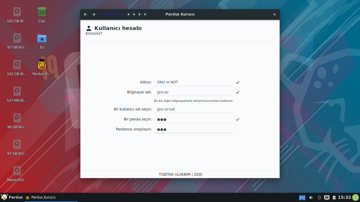The width and height of the screenshot is (360, 202).
Task: Focus the Parolanızı onaylayın confirmation field
Action: (x=193, y=129)
